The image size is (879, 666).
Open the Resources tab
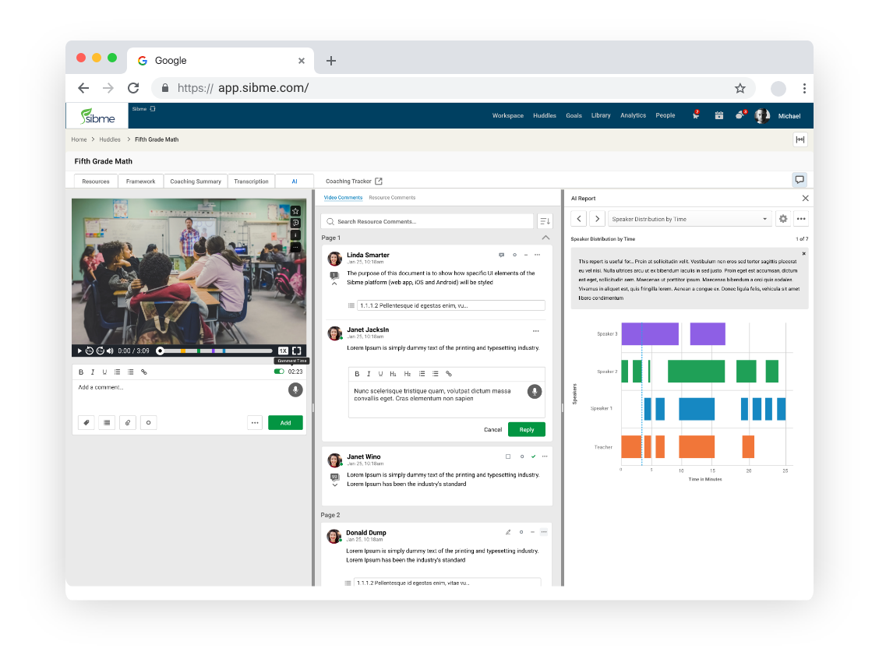point(96,181)
